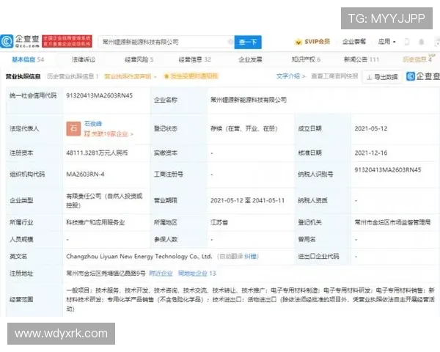
Task: Click registration authority 常州市金坛区市场监督管理局
Action: [x=392, y=223]
